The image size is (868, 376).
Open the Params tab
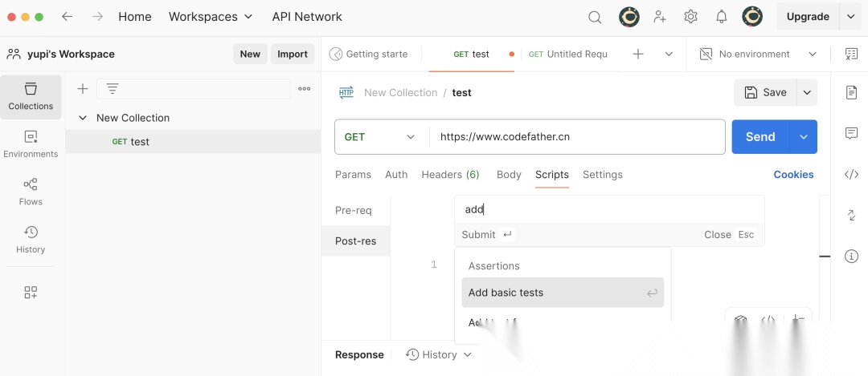coord(353,175)
